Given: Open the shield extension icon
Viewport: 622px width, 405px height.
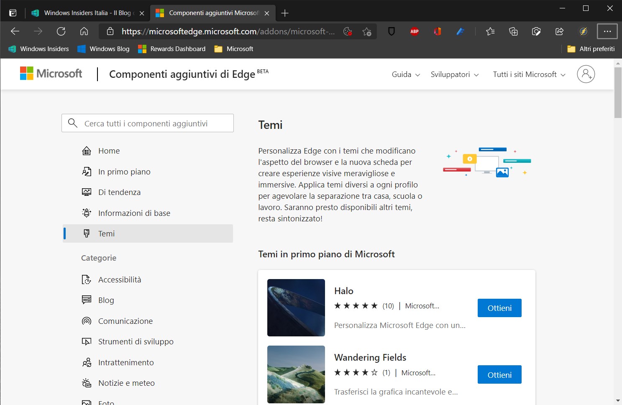Looking at the screenshot, I should pyautogui.click(x=392, y=31).
